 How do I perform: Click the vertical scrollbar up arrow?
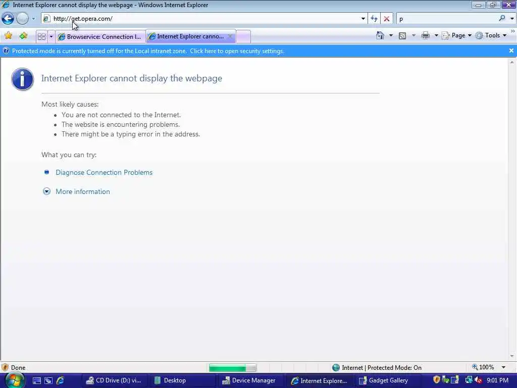512,62
